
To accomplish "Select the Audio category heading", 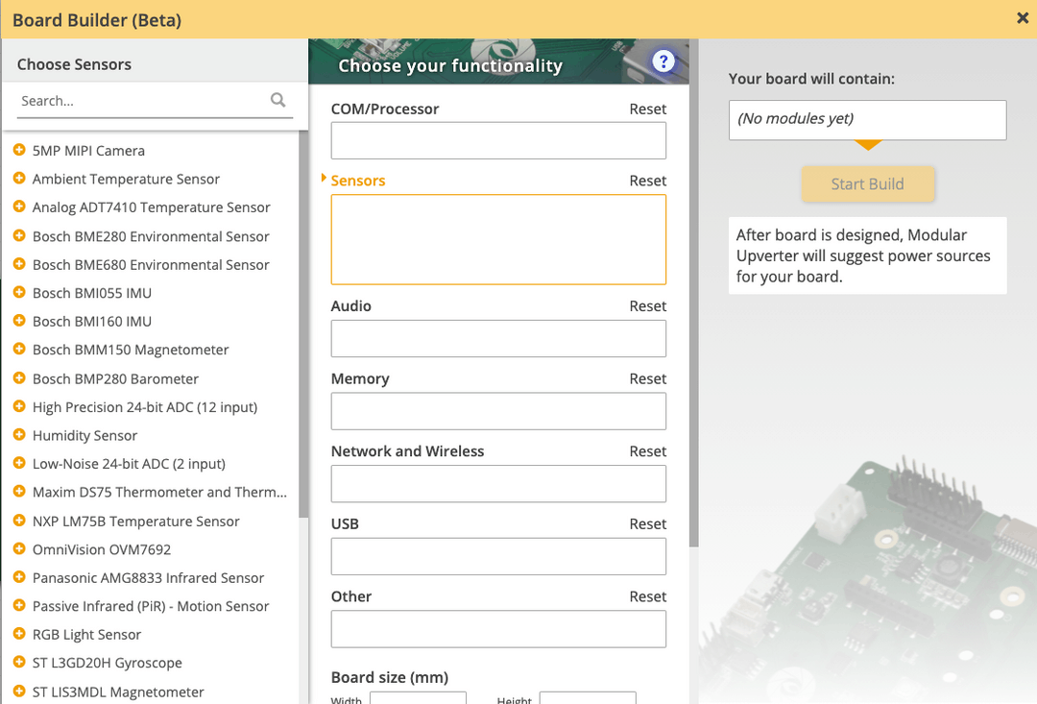I will pyautogui.click(x=350, y=306).
